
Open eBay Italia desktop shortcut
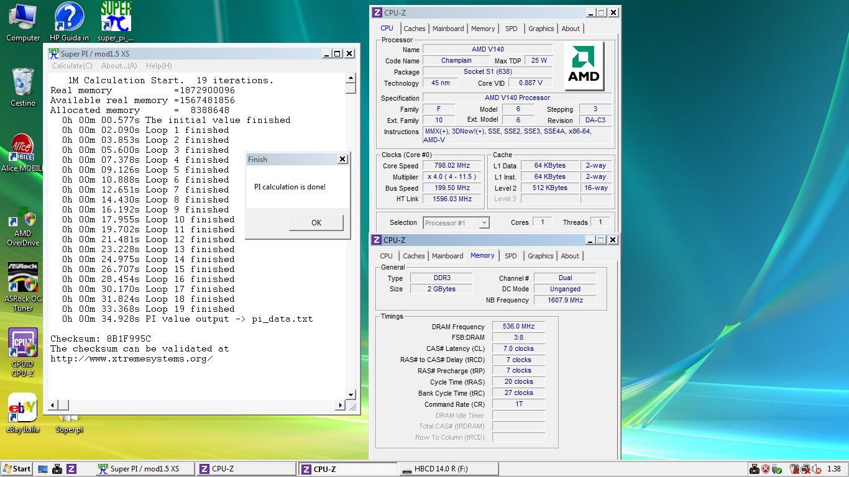point(23,413)
